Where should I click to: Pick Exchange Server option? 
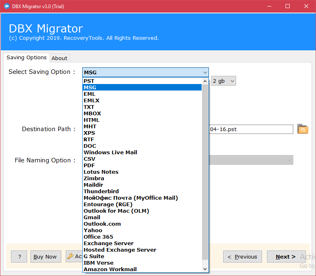pyautogui.click(x=142, y=244)
